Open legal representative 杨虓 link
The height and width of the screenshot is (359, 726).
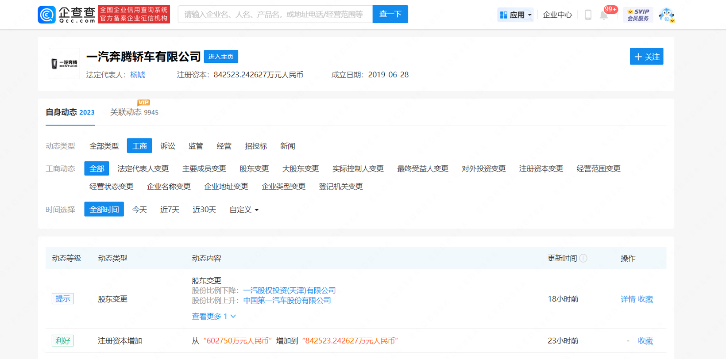coord(138,75)
